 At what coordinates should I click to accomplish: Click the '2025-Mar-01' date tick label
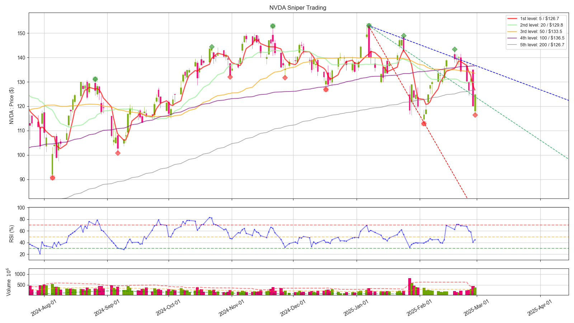(x=477, y=308)
